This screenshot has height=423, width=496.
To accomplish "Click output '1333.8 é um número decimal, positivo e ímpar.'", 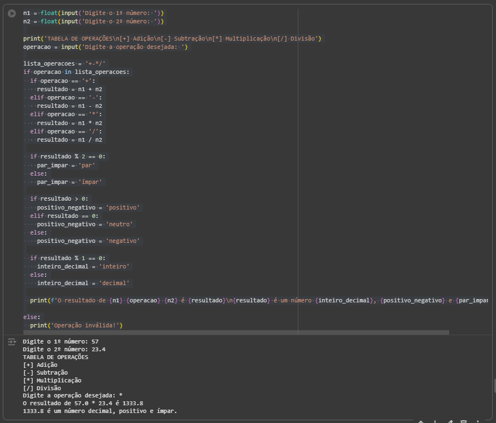I will click(x=100, y=411).
